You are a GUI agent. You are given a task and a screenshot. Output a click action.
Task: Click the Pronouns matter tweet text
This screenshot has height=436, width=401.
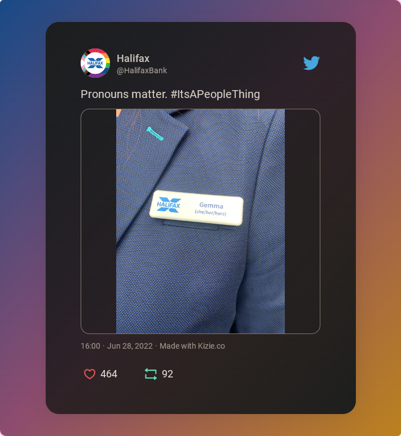coord(124,94)
